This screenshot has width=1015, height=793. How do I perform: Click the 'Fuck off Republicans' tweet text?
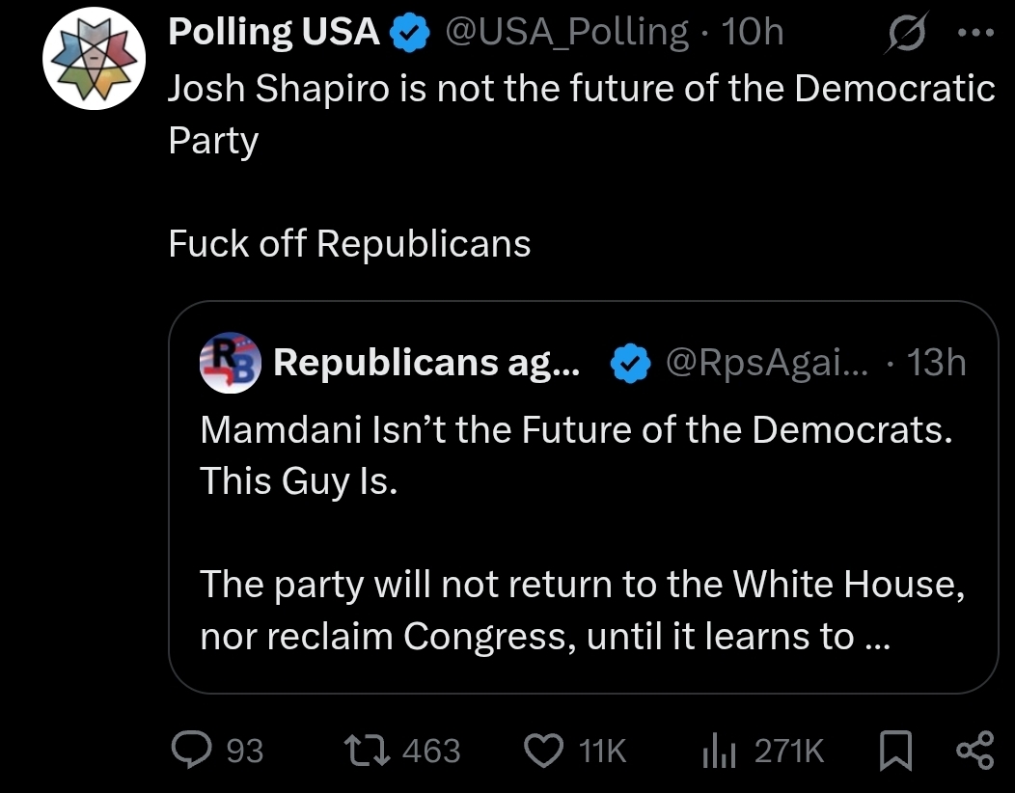tap(349, 244)
